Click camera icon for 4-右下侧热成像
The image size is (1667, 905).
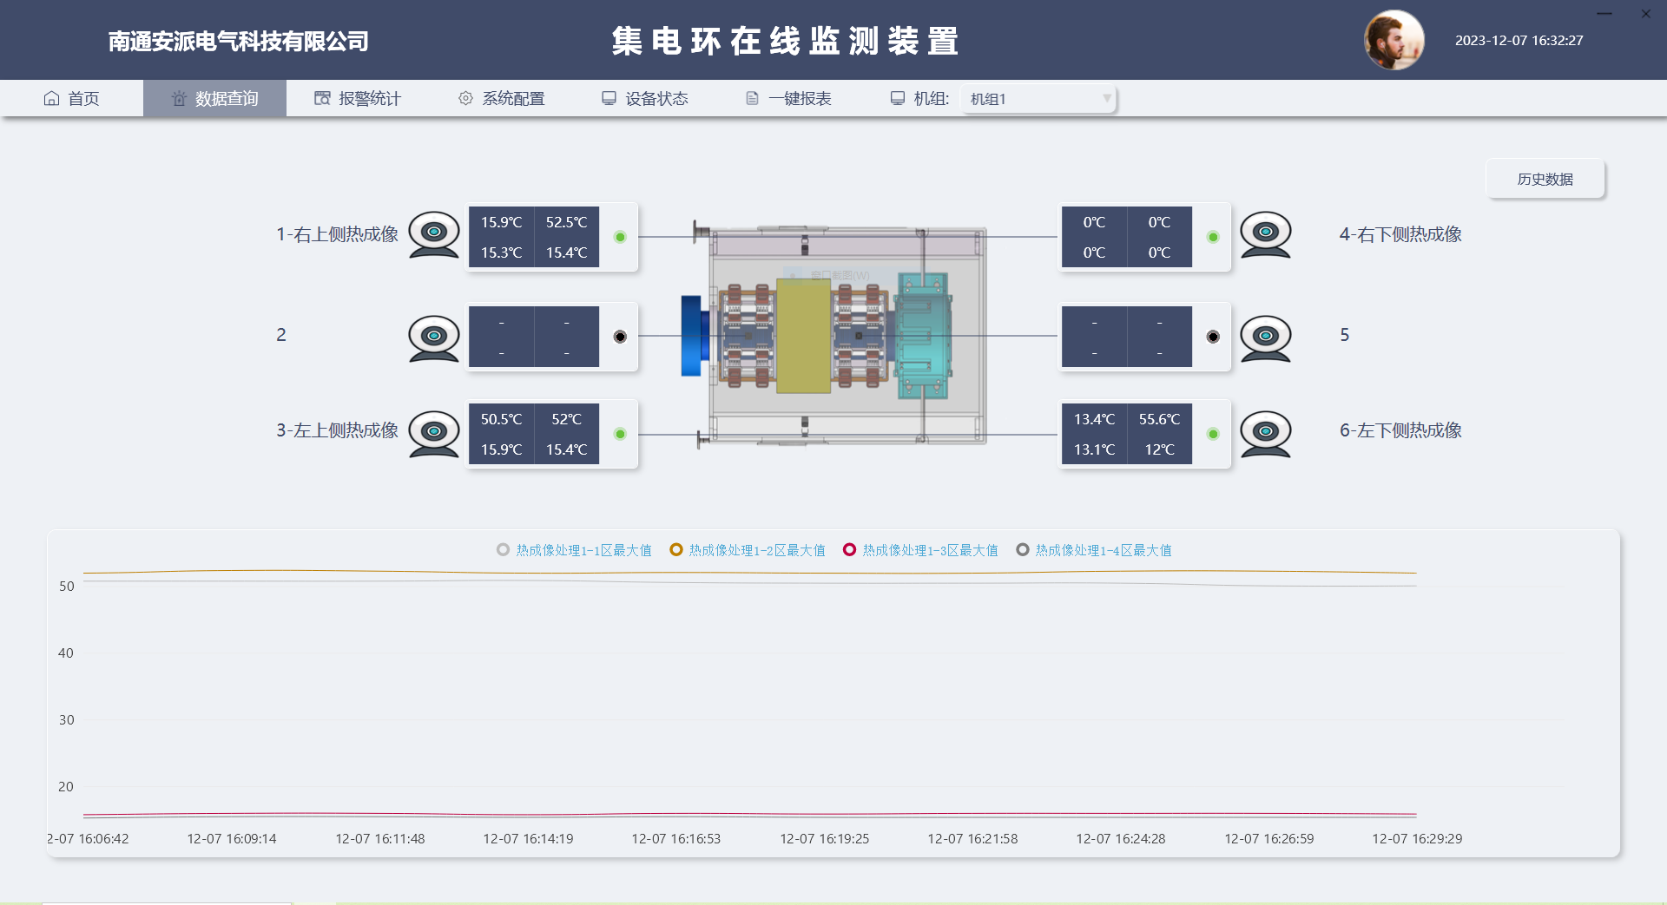(x=1266, y=234)
